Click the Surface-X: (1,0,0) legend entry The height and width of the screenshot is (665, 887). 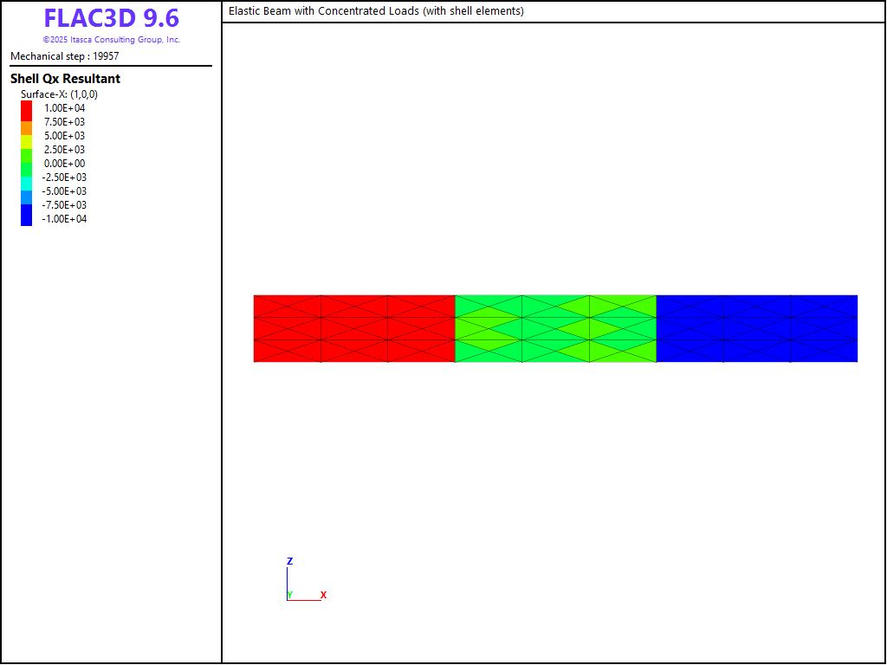click(x=59, y=94)
